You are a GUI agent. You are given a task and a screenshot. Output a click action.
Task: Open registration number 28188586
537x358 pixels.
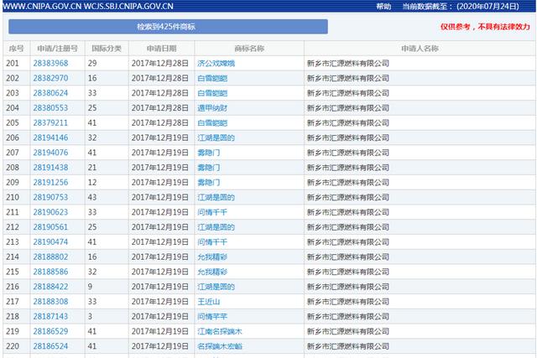click(x=50, y=272)
